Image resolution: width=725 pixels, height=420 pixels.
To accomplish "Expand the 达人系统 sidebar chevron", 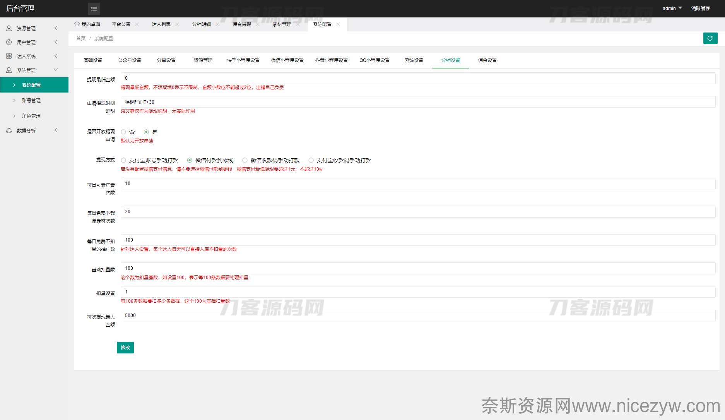I will click(x=56, y=56).
